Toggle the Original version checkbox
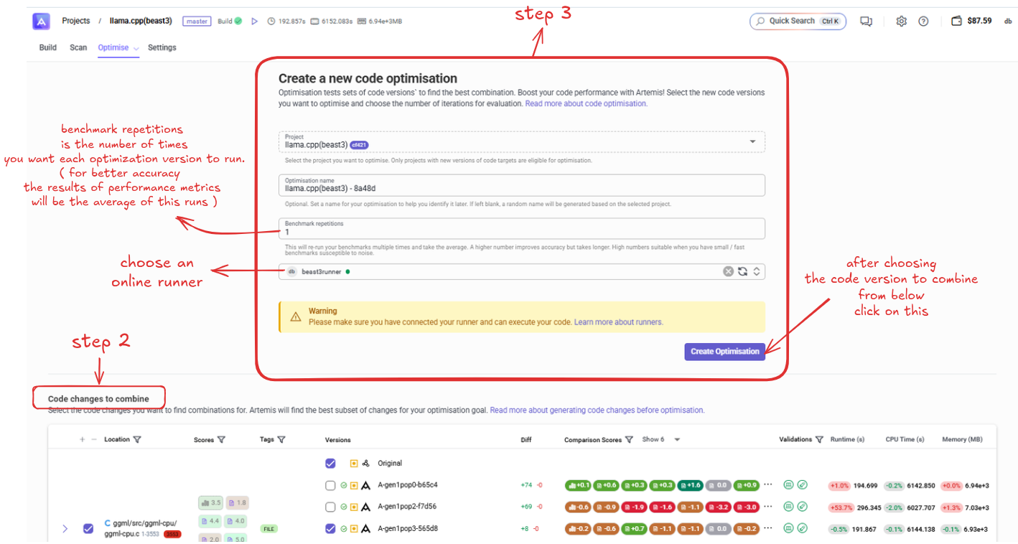The height and width of the screenshot is (544, 1018). 330,464
